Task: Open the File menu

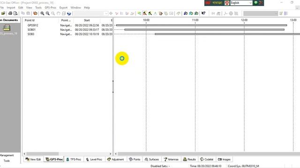Action: tap(2, 7)
